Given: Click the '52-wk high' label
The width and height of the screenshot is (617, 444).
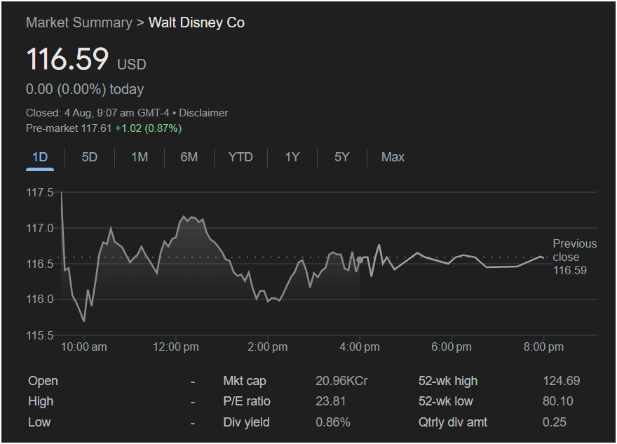Looking at the screenshot, I should 448,381.
